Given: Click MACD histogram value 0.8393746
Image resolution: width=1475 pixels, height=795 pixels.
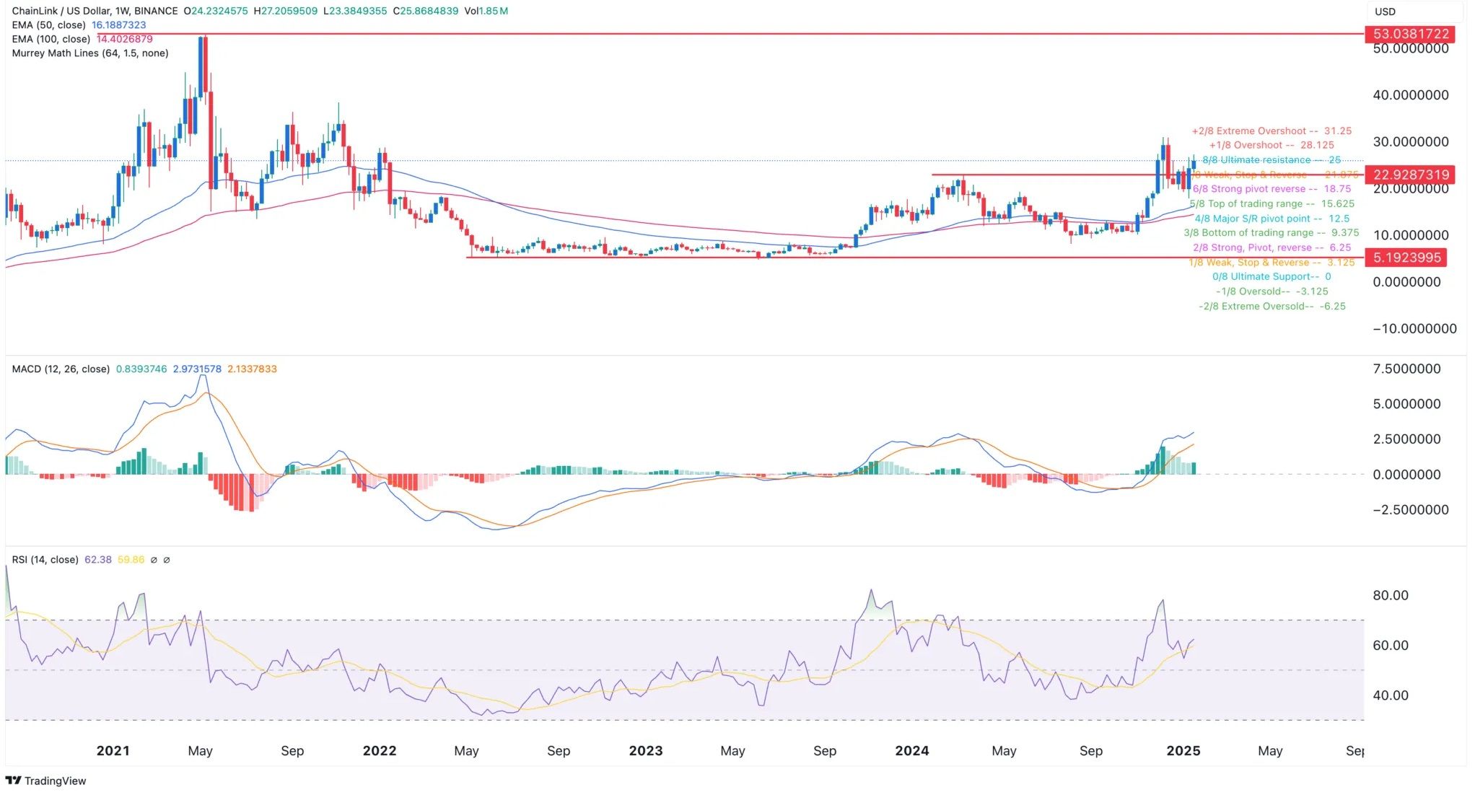Looking at the screenshot, I should [x=141, y=369].
